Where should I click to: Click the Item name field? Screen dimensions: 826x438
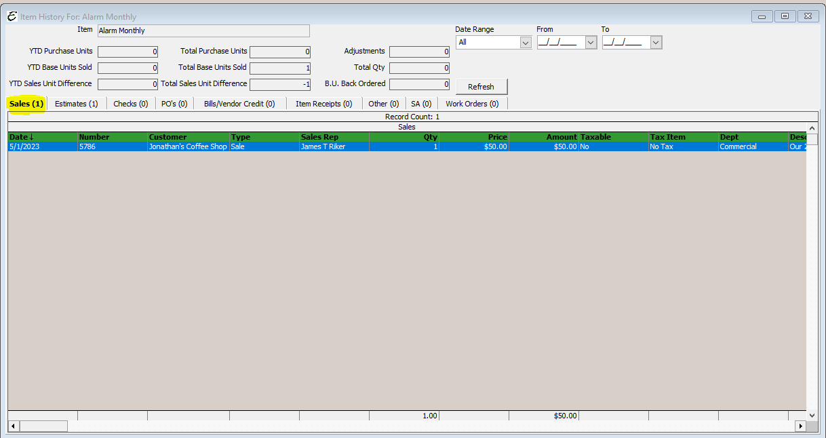coord(203,31)
